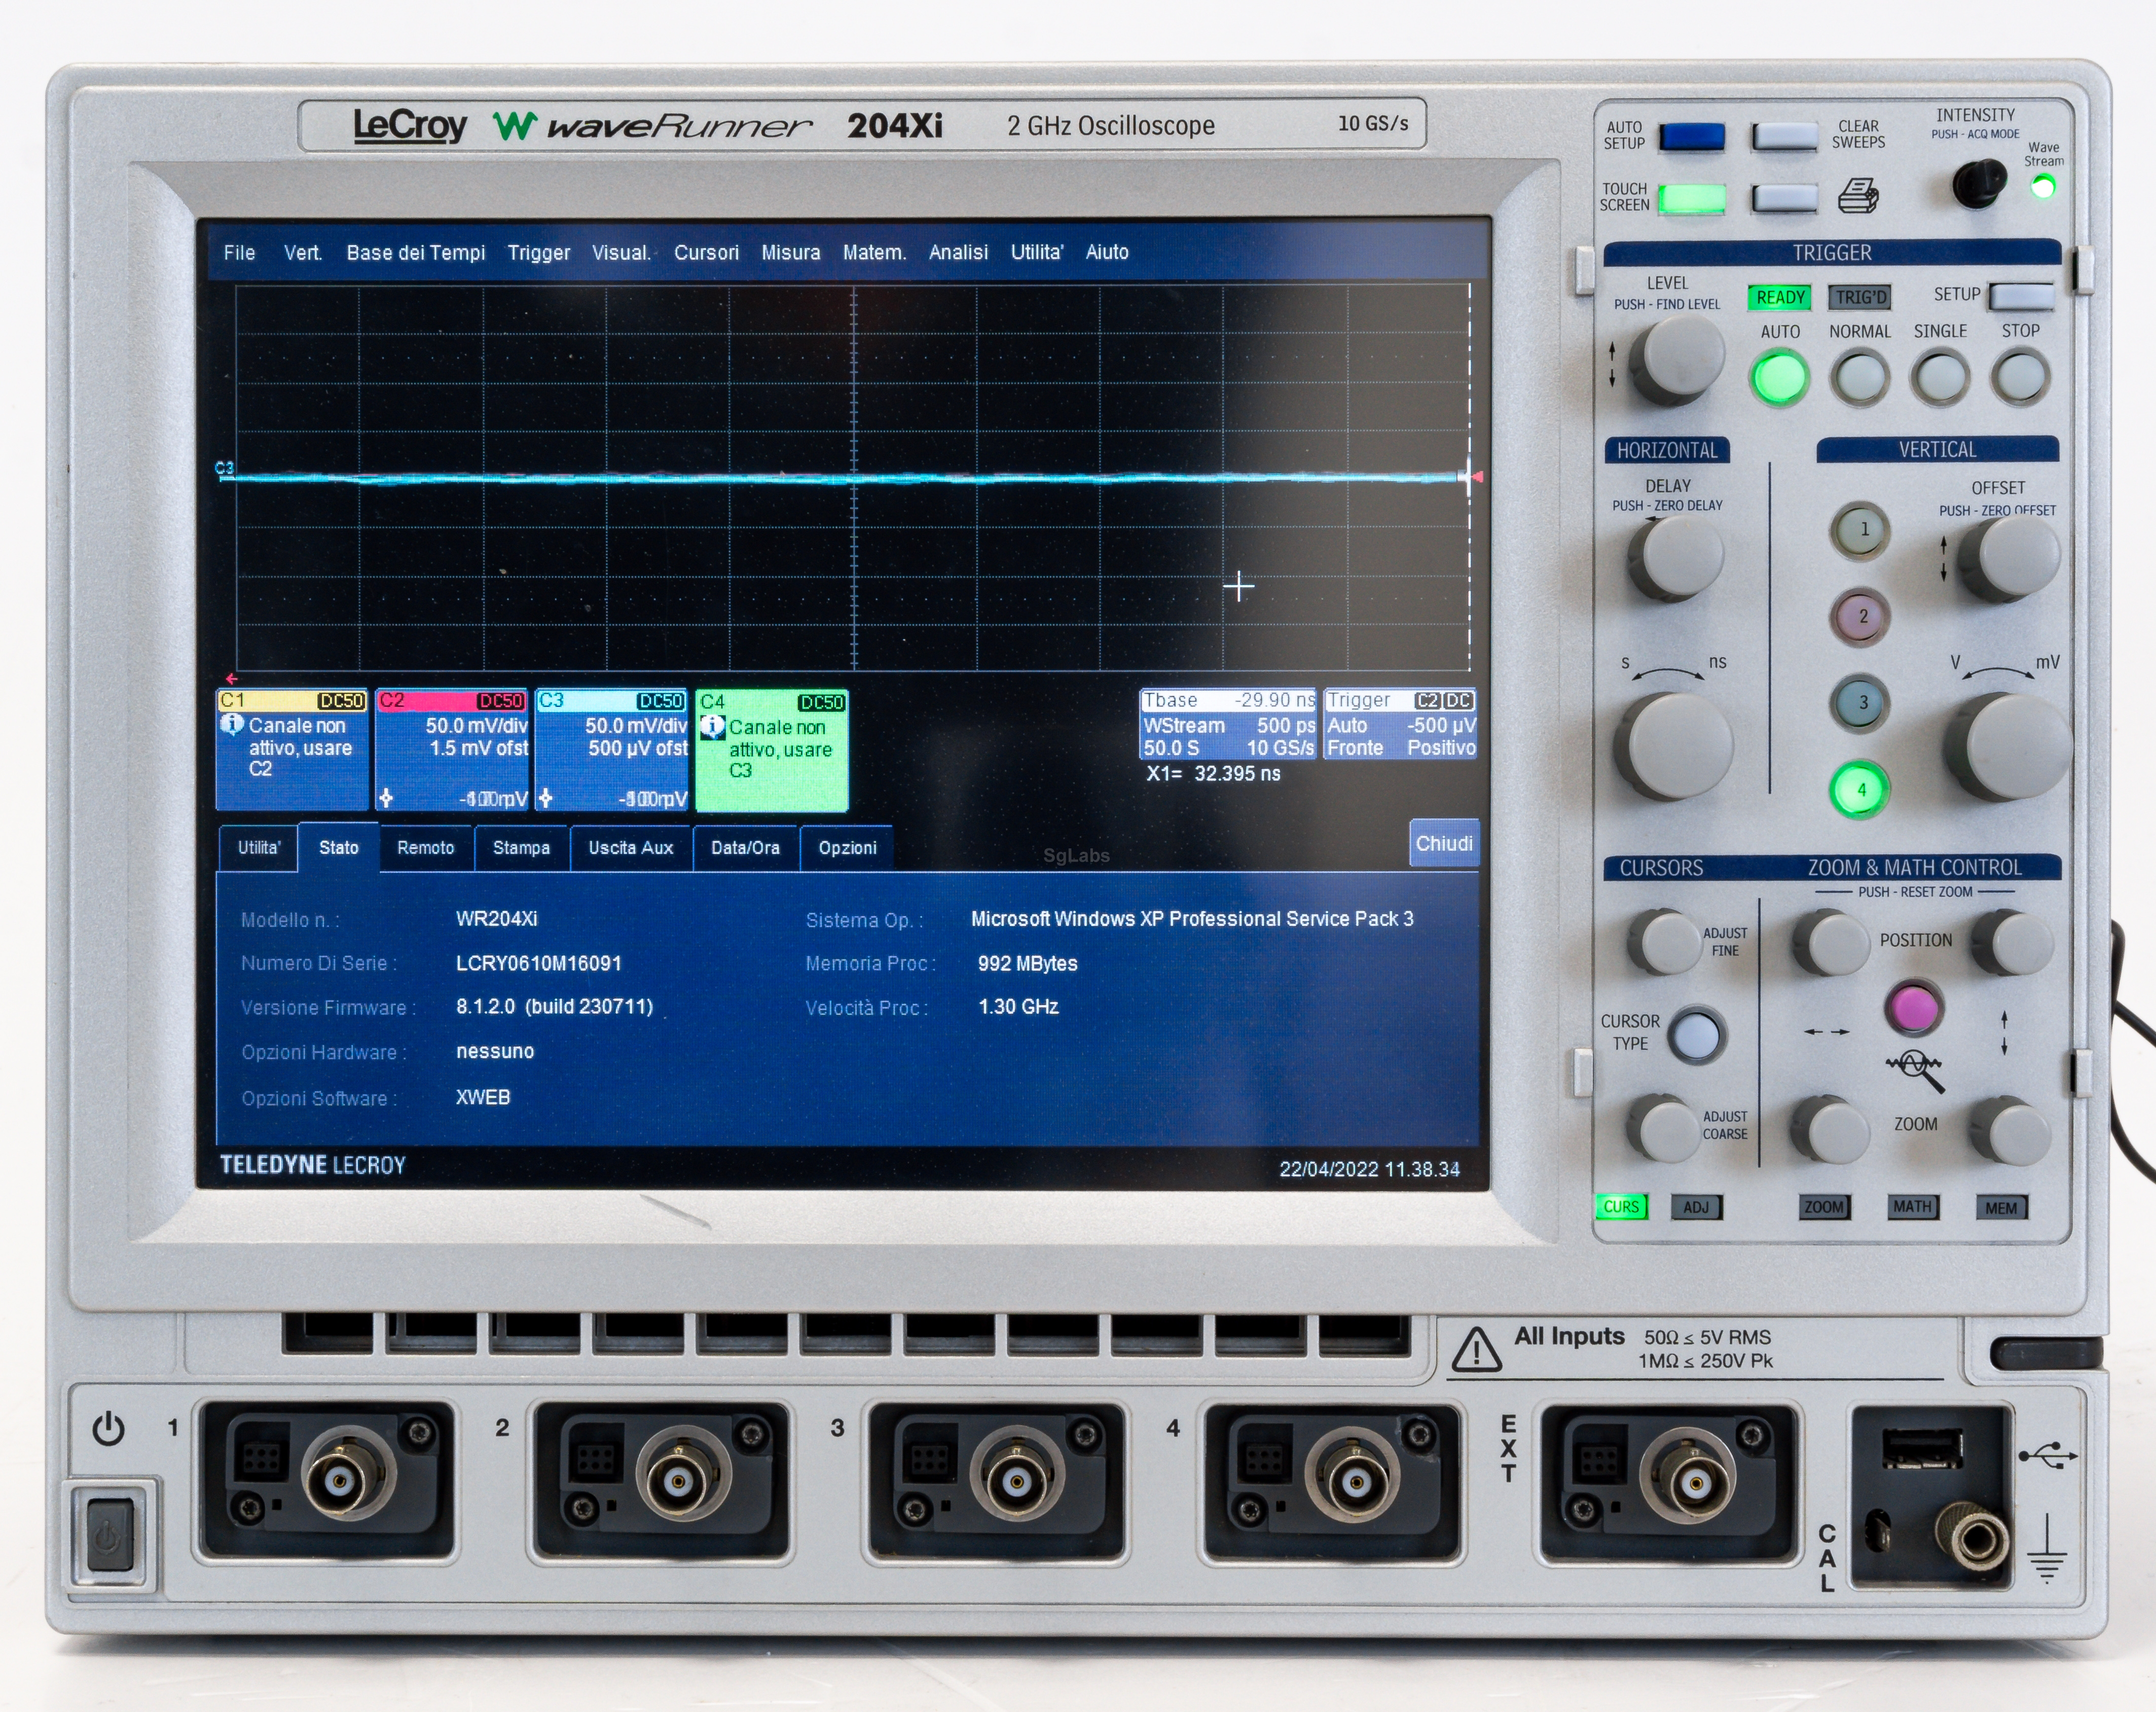Toggle channel 2 button on front panel

click(x=1860, y=615)
